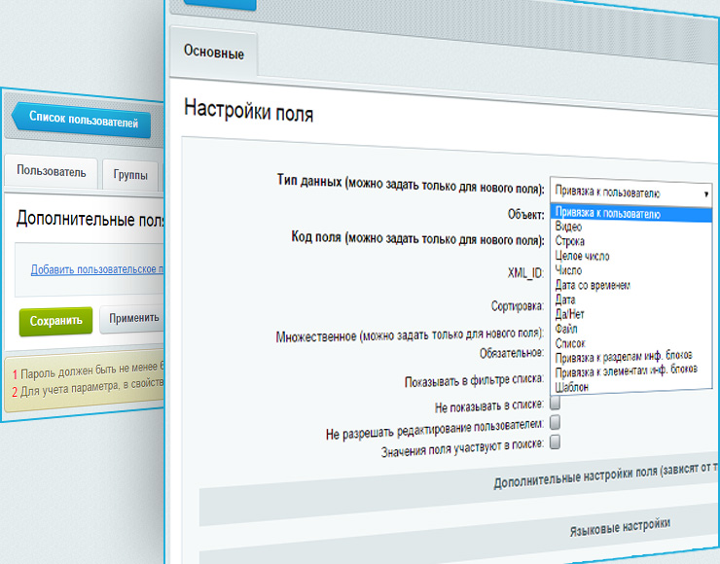Choose 'Строка' option in the dropdown
This screenshot has width=720, height=564.
[570, 240]
